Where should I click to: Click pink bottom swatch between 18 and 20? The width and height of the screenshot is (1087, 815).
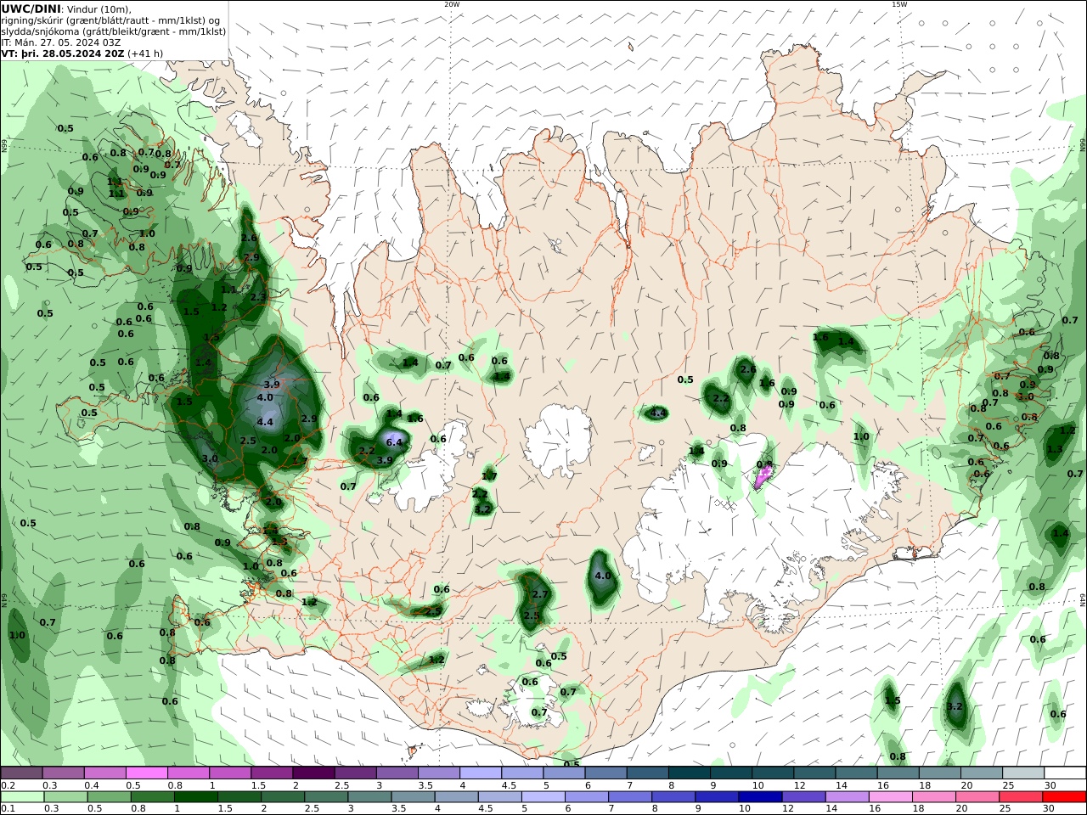pyautogui.click(x=934, y=796)
